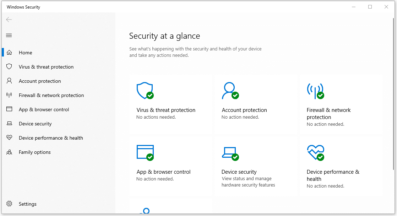397x216 pixels.
Task: Click the Settings gear icon
Action: (x=9, y=204)
